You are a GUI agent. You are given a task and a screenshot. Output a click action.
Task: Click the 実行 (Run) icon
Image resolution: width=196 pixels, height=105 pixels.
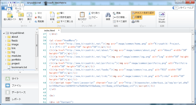(30, 15)
